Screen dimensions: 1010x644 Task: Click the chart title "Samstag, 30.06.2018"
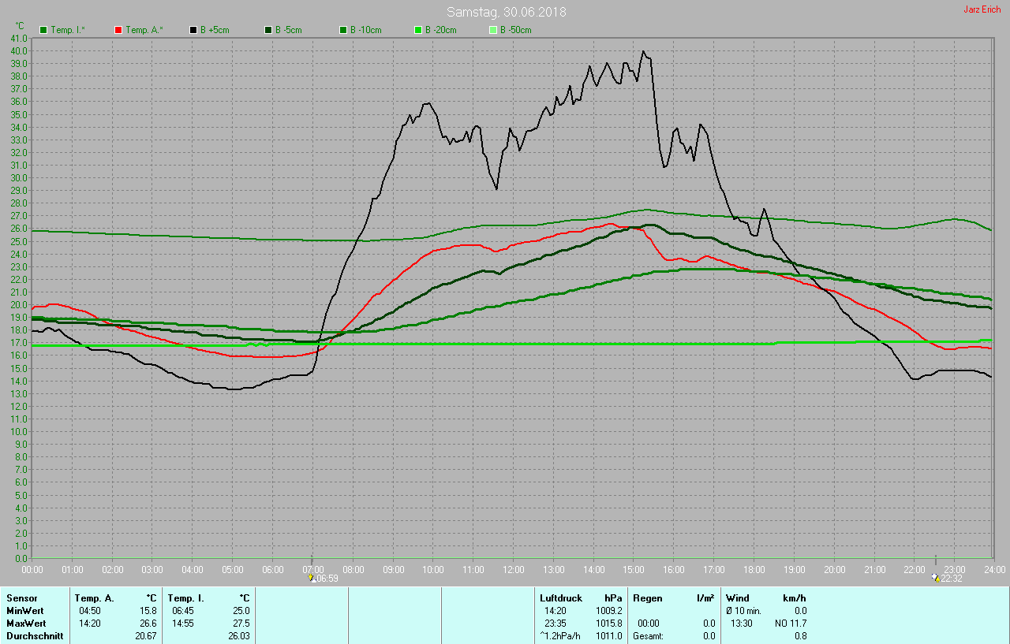(506, 12)
